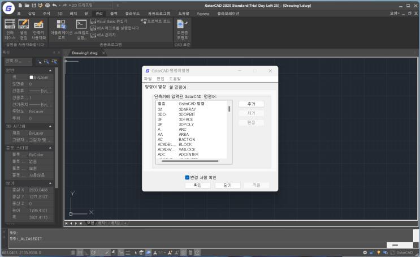
Task: Close the Drawing1.dwg tab
Action: pyautogui.click(x=103, y=53)
